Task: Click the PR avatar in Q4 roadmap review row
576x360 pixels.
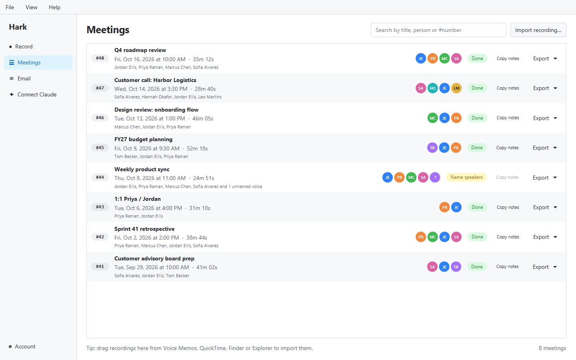Action: coord(433,58)
